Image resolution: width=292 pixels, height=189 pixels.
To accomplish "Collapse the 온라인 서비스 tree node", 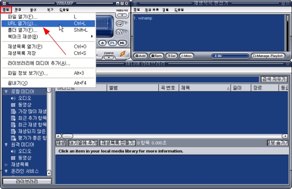I will coord(6,171).
